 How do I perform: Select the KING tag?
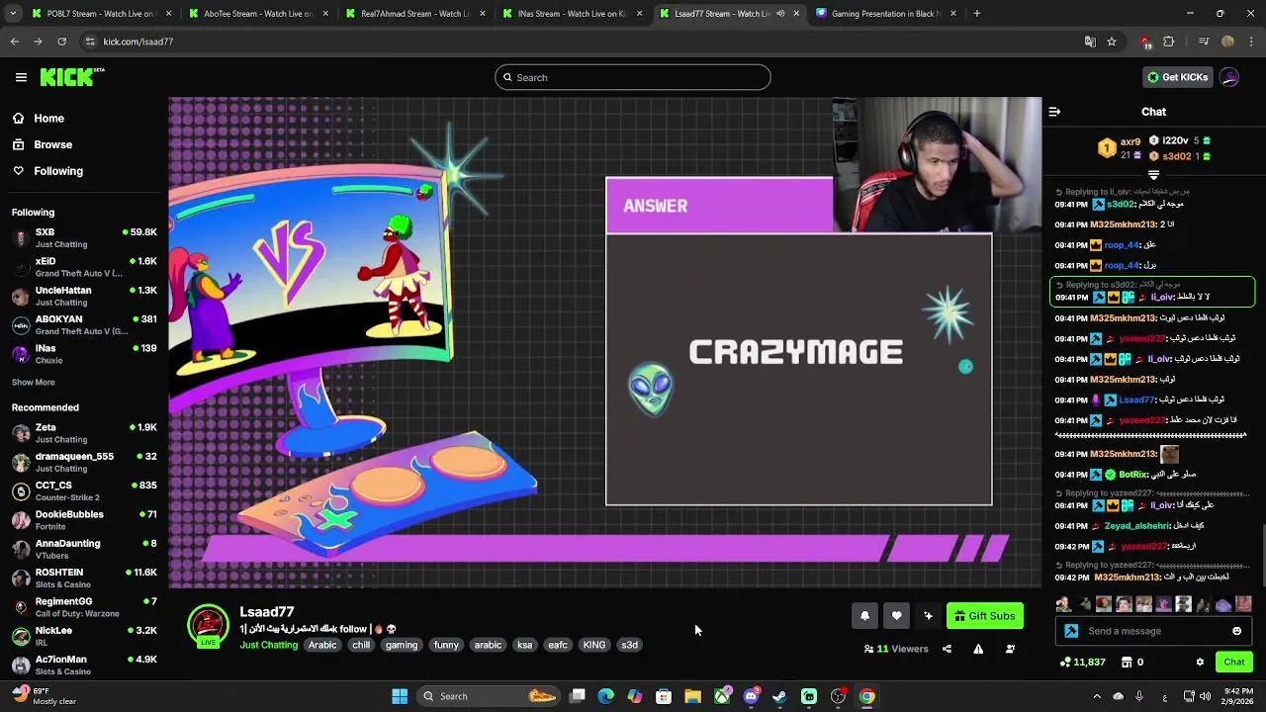(594, 645)
